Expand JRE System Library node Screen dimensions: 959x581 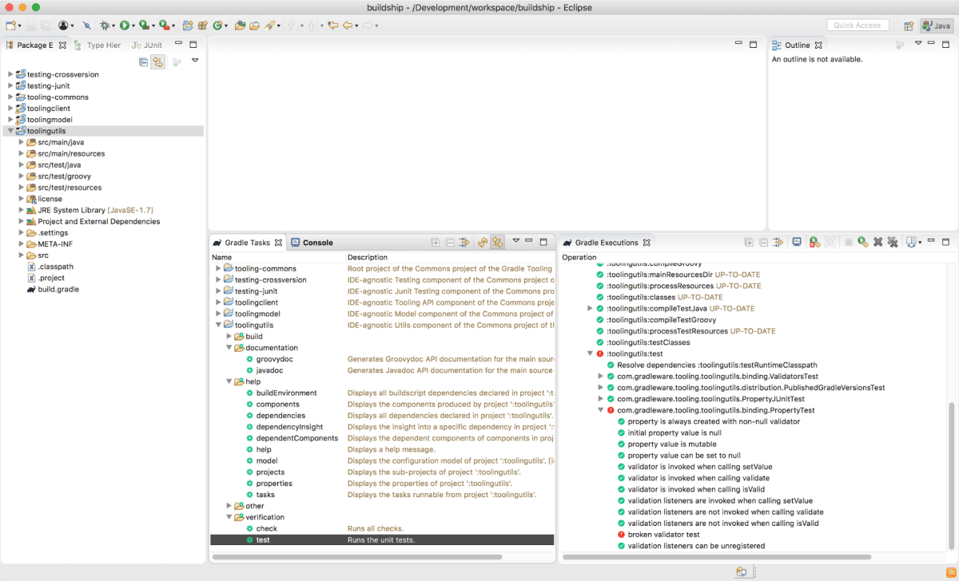(22, 210)
